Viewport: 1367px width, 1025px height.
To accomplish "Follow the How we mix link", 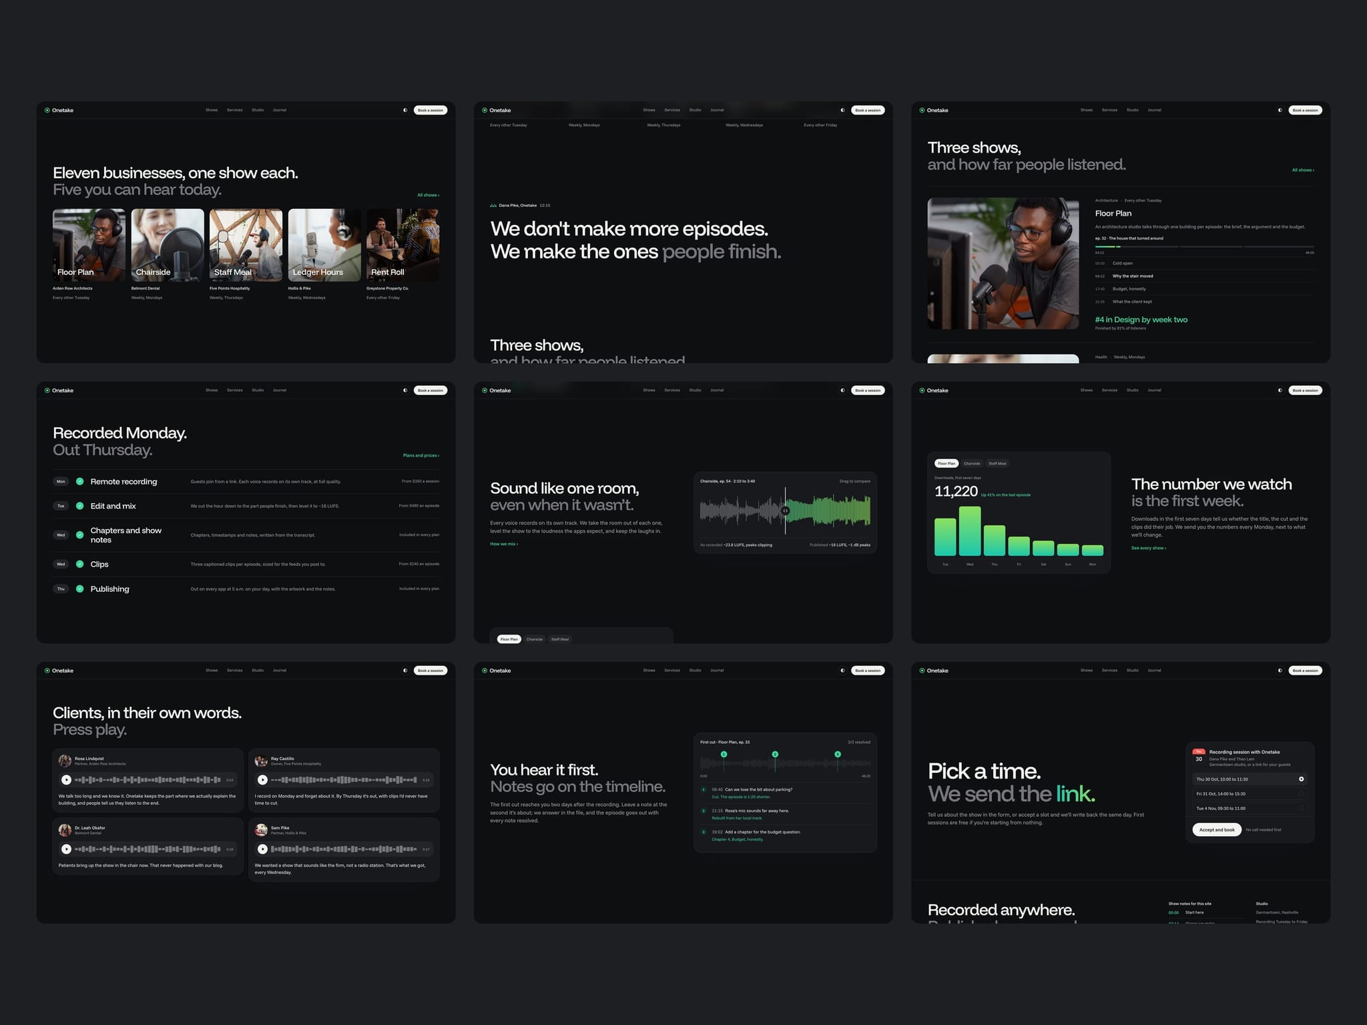I will pyautogui.click(x=504, y=544).
